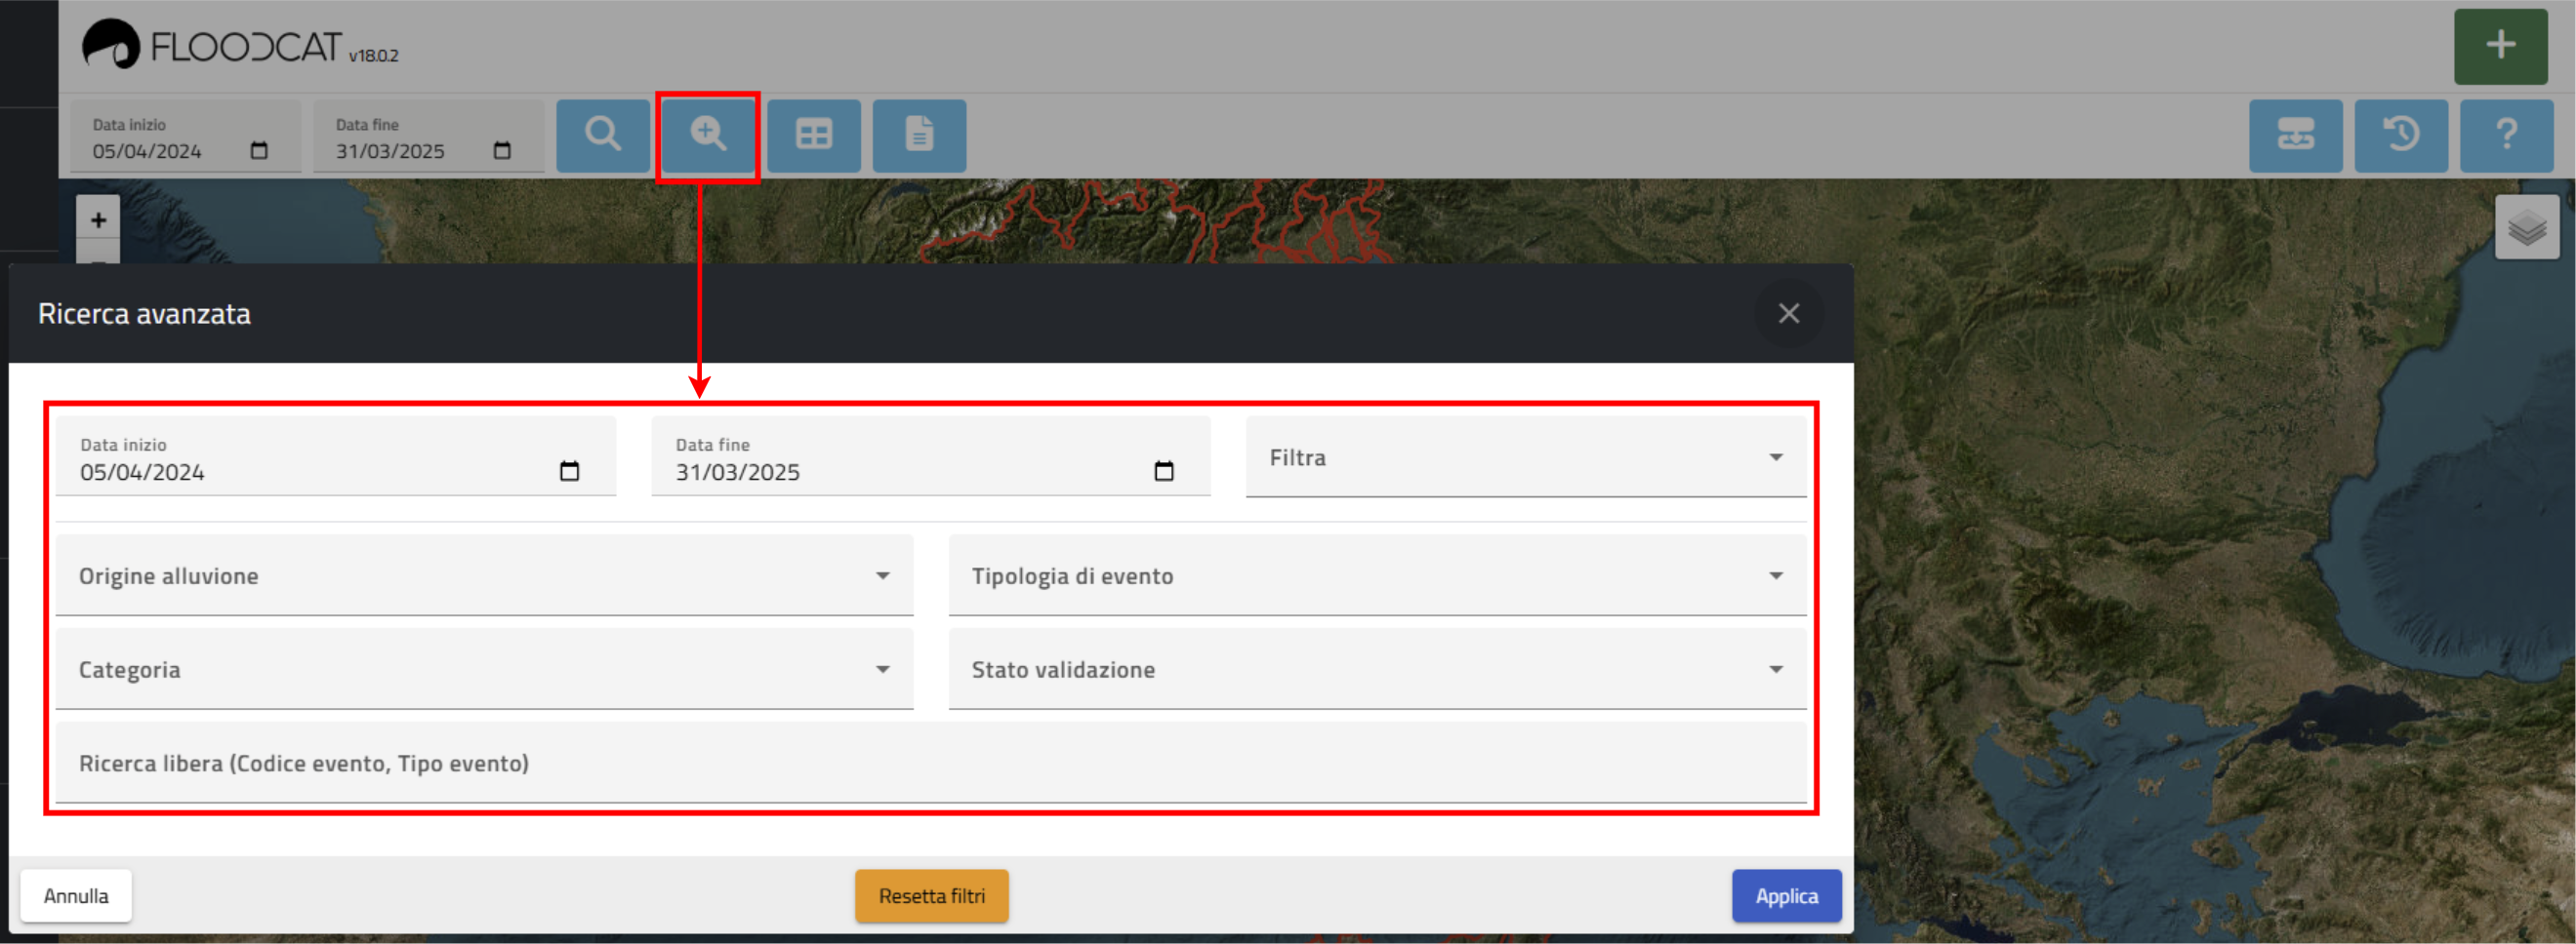Viewport: 2576px width, 944px height.
Task: Click the Resetta filtri button
Action: (x=931, y=896)
